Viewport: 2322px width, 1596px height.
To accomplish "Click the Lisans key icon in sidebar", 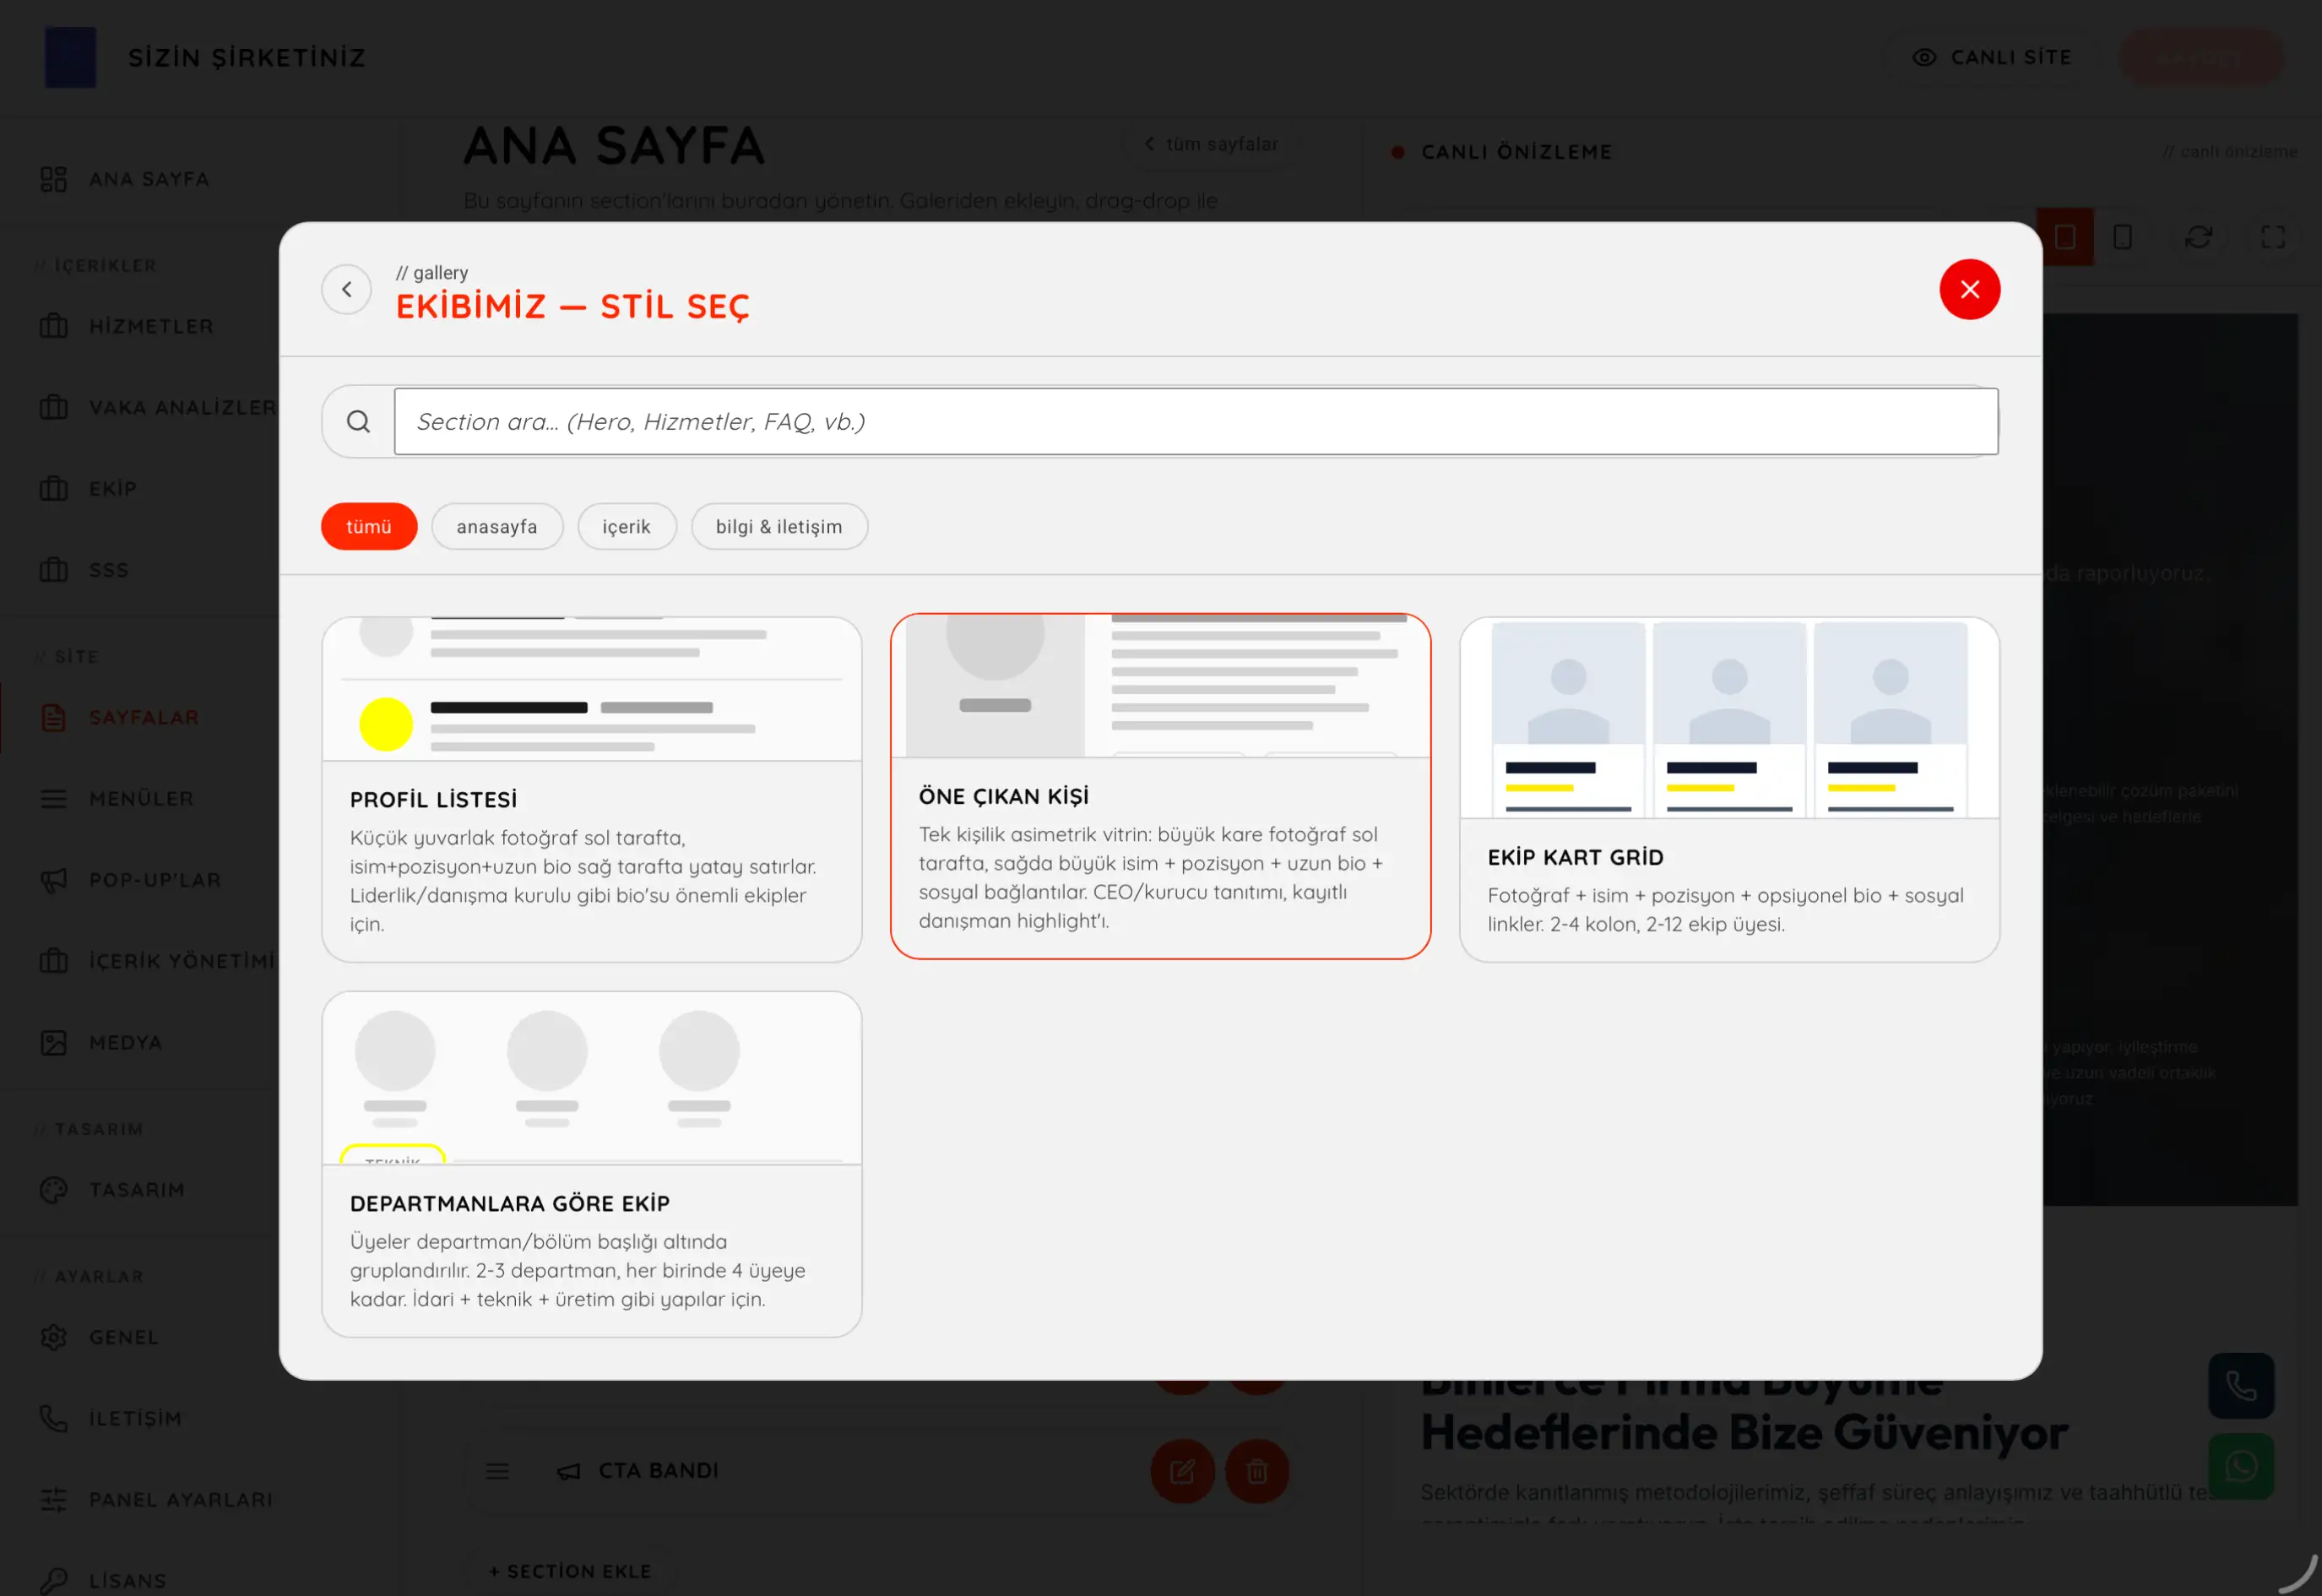I will [53, 1580].
